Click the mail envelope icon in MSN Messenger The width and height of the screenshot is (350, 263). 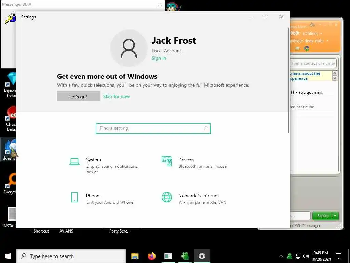(x=297, y=49)
